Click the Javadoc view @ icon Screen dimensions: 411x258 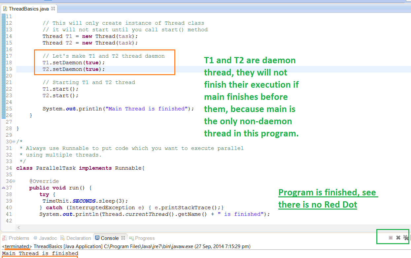(35, 238)
